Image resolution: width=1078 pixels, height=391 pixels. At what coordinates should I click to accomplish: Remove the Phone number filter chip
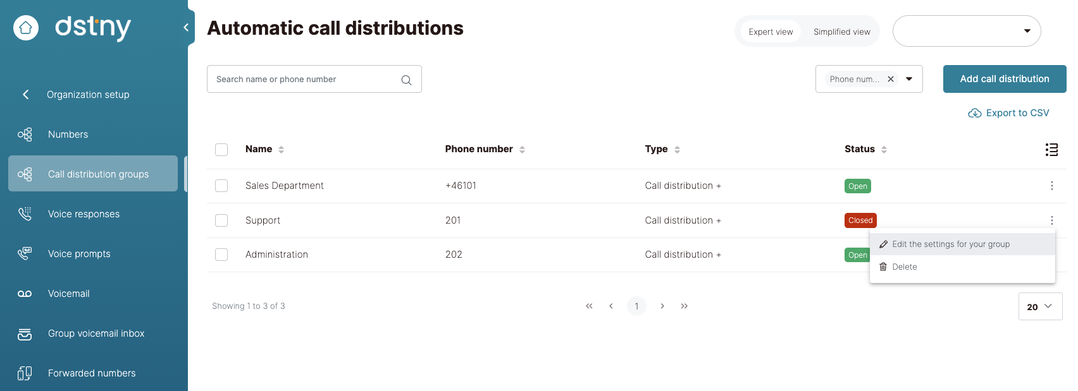(x=891, y=79)
